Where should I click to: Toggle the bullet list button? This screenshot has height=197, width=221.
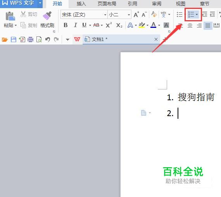coord(180,14)
